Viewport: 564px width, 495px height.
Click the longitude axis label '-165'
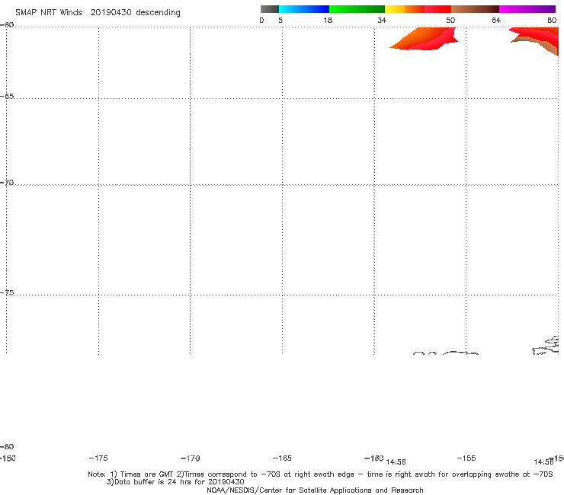(x=282, y=458)
